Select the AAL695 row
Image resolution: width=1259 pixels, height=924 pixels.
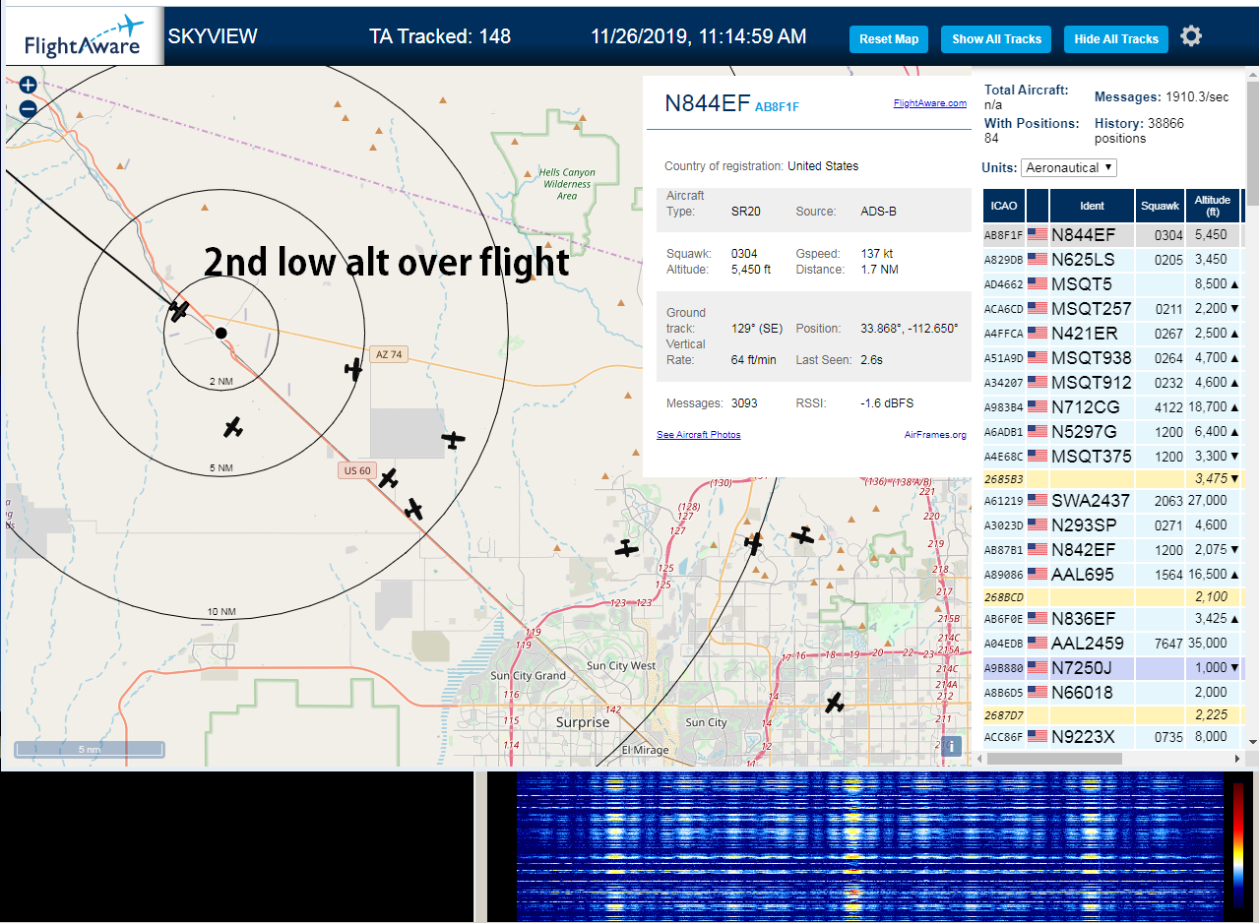pyautogui.click(x=1112, y=574)
